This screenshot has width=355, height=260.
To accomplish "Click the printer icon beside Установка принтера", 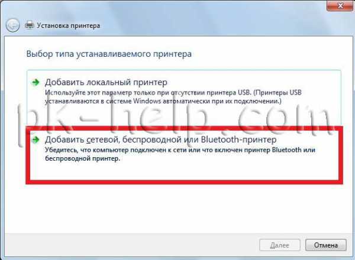I will pos(29,25).
